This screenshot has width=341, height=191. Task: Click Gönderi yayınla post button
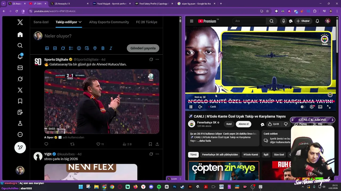(143, 48)
